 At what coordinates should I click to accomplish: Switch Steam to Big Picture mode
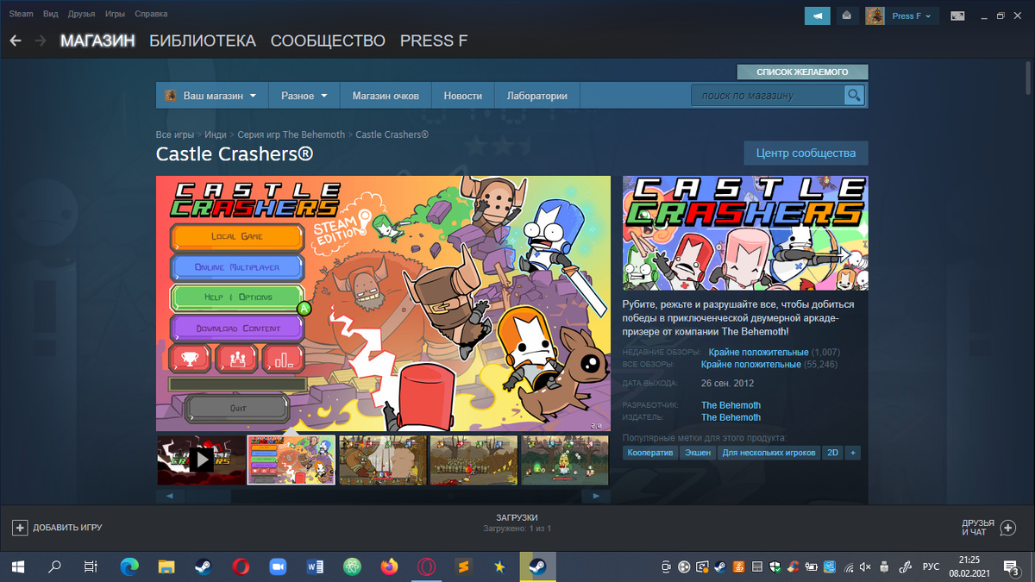point(957,16)
